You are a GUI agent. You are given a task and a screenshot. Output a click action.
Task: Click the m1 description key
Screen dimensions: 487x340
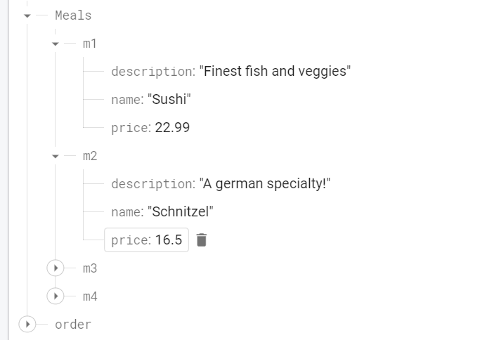tap(153, 72)
